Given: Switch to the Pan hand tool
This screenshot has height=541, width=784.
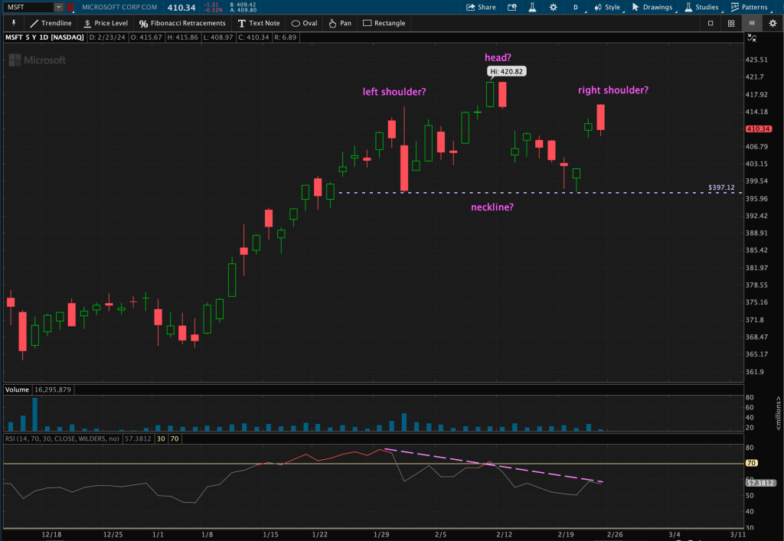Looking at the screenshot, I should (339, 23).
